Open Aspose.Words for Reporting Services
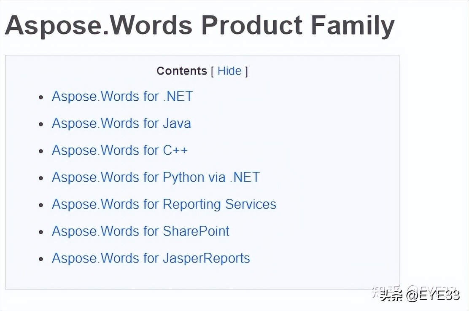 [164, 204]
